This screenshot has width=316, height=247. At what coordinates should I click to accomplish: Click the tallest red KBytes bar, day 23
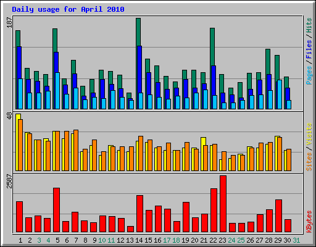pyautogui.click(x=223, y=204)
